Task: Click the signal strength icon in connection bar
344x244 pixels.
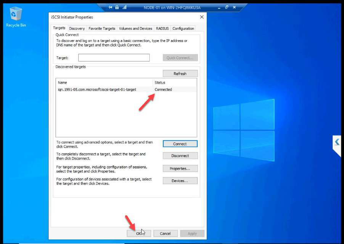Action: point(124,8)
